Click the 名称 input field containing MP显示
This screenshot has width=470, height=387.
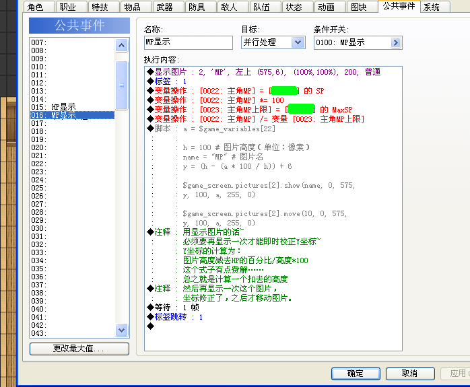pyautogui.click(x=189, y=42)
